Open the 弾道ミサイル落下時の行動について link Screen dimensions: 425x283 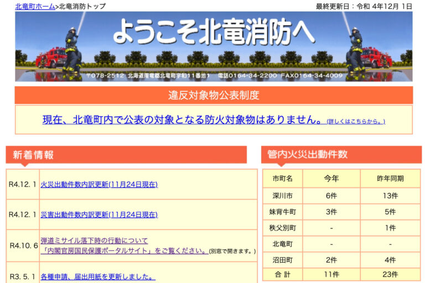click(x=94, y=240)
